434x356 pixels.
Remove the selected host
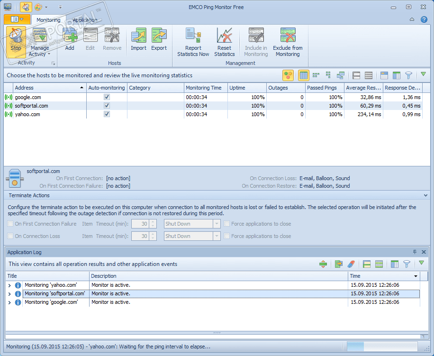click(x=112, y=39)
